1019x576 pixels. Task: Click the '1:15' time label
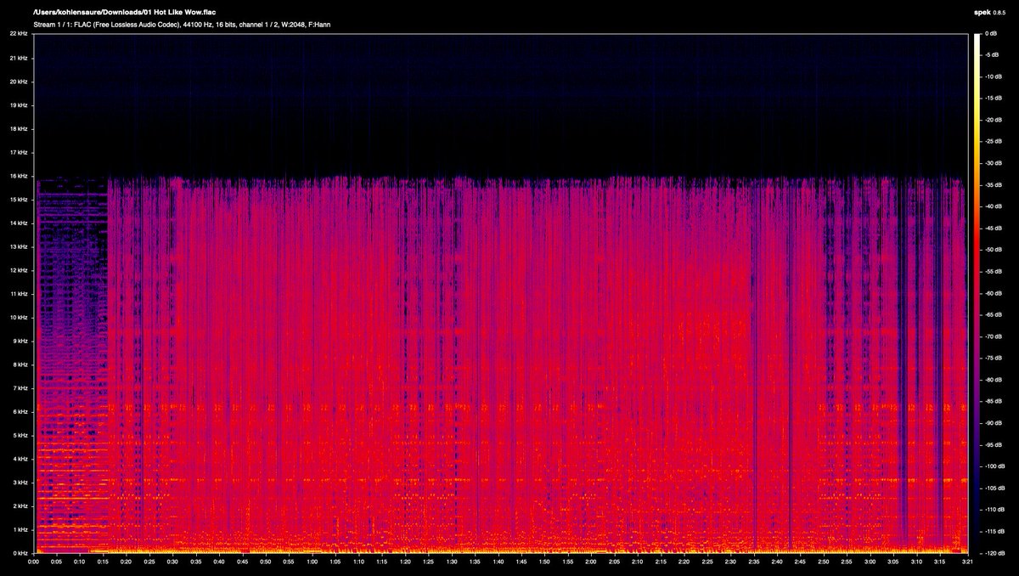point(382,562)
